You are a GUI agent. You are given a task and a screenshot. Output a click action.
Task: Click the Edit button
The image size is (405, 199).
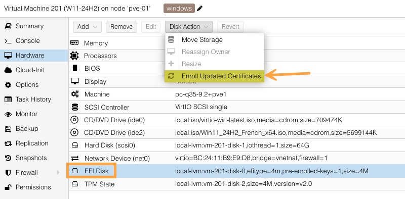(x=151, y=27)
